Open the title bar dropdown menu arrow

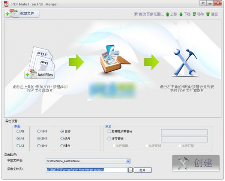[203, 3]
